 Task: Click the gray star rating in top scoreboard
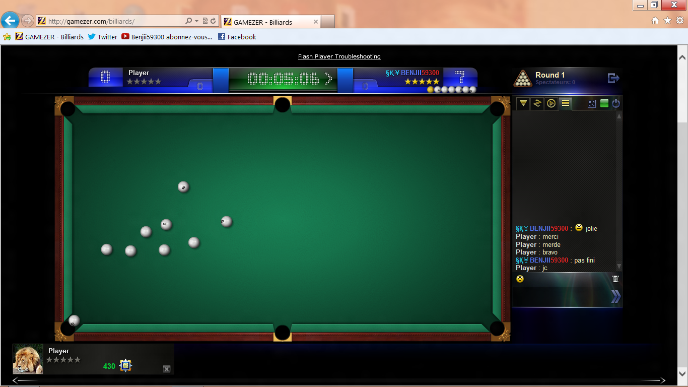tap(144, 82)
